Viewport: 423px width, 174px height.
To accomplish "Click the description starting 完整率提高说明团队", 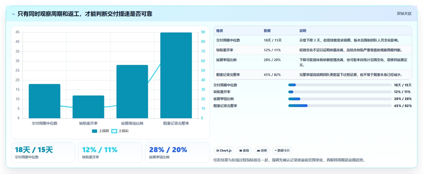I will (x=351, y=75).
